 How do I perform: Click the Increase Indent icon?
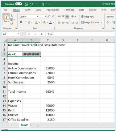[x=77, y=22]
